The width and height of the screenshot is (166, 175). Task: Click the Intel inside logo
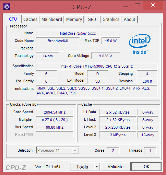[140, 44]
